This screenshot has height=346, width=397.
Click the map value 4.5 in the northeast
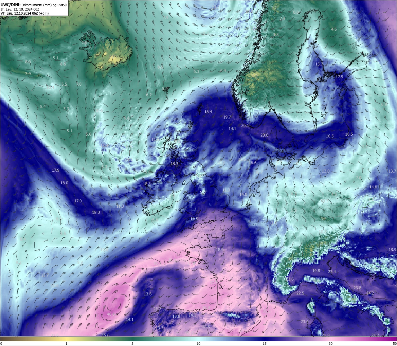click(x=334, y=29)
